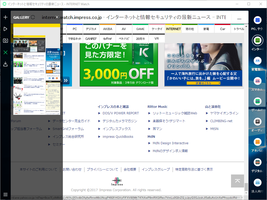Switch to the デジタル tab bubble
The image size is (267, 200).
257,162
